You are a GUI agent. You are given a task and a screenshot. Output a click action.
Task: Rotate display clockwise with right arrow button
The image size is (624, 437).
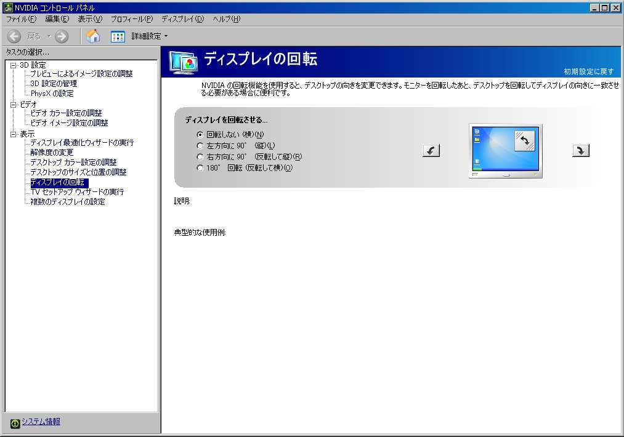(581, 150)
